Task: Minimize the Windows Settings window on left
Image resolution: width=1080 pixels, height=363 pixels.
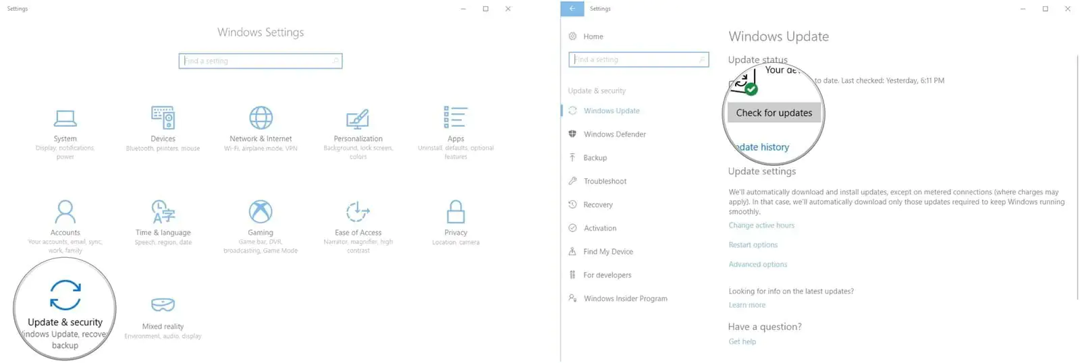Action: click(x=463, y=9)
